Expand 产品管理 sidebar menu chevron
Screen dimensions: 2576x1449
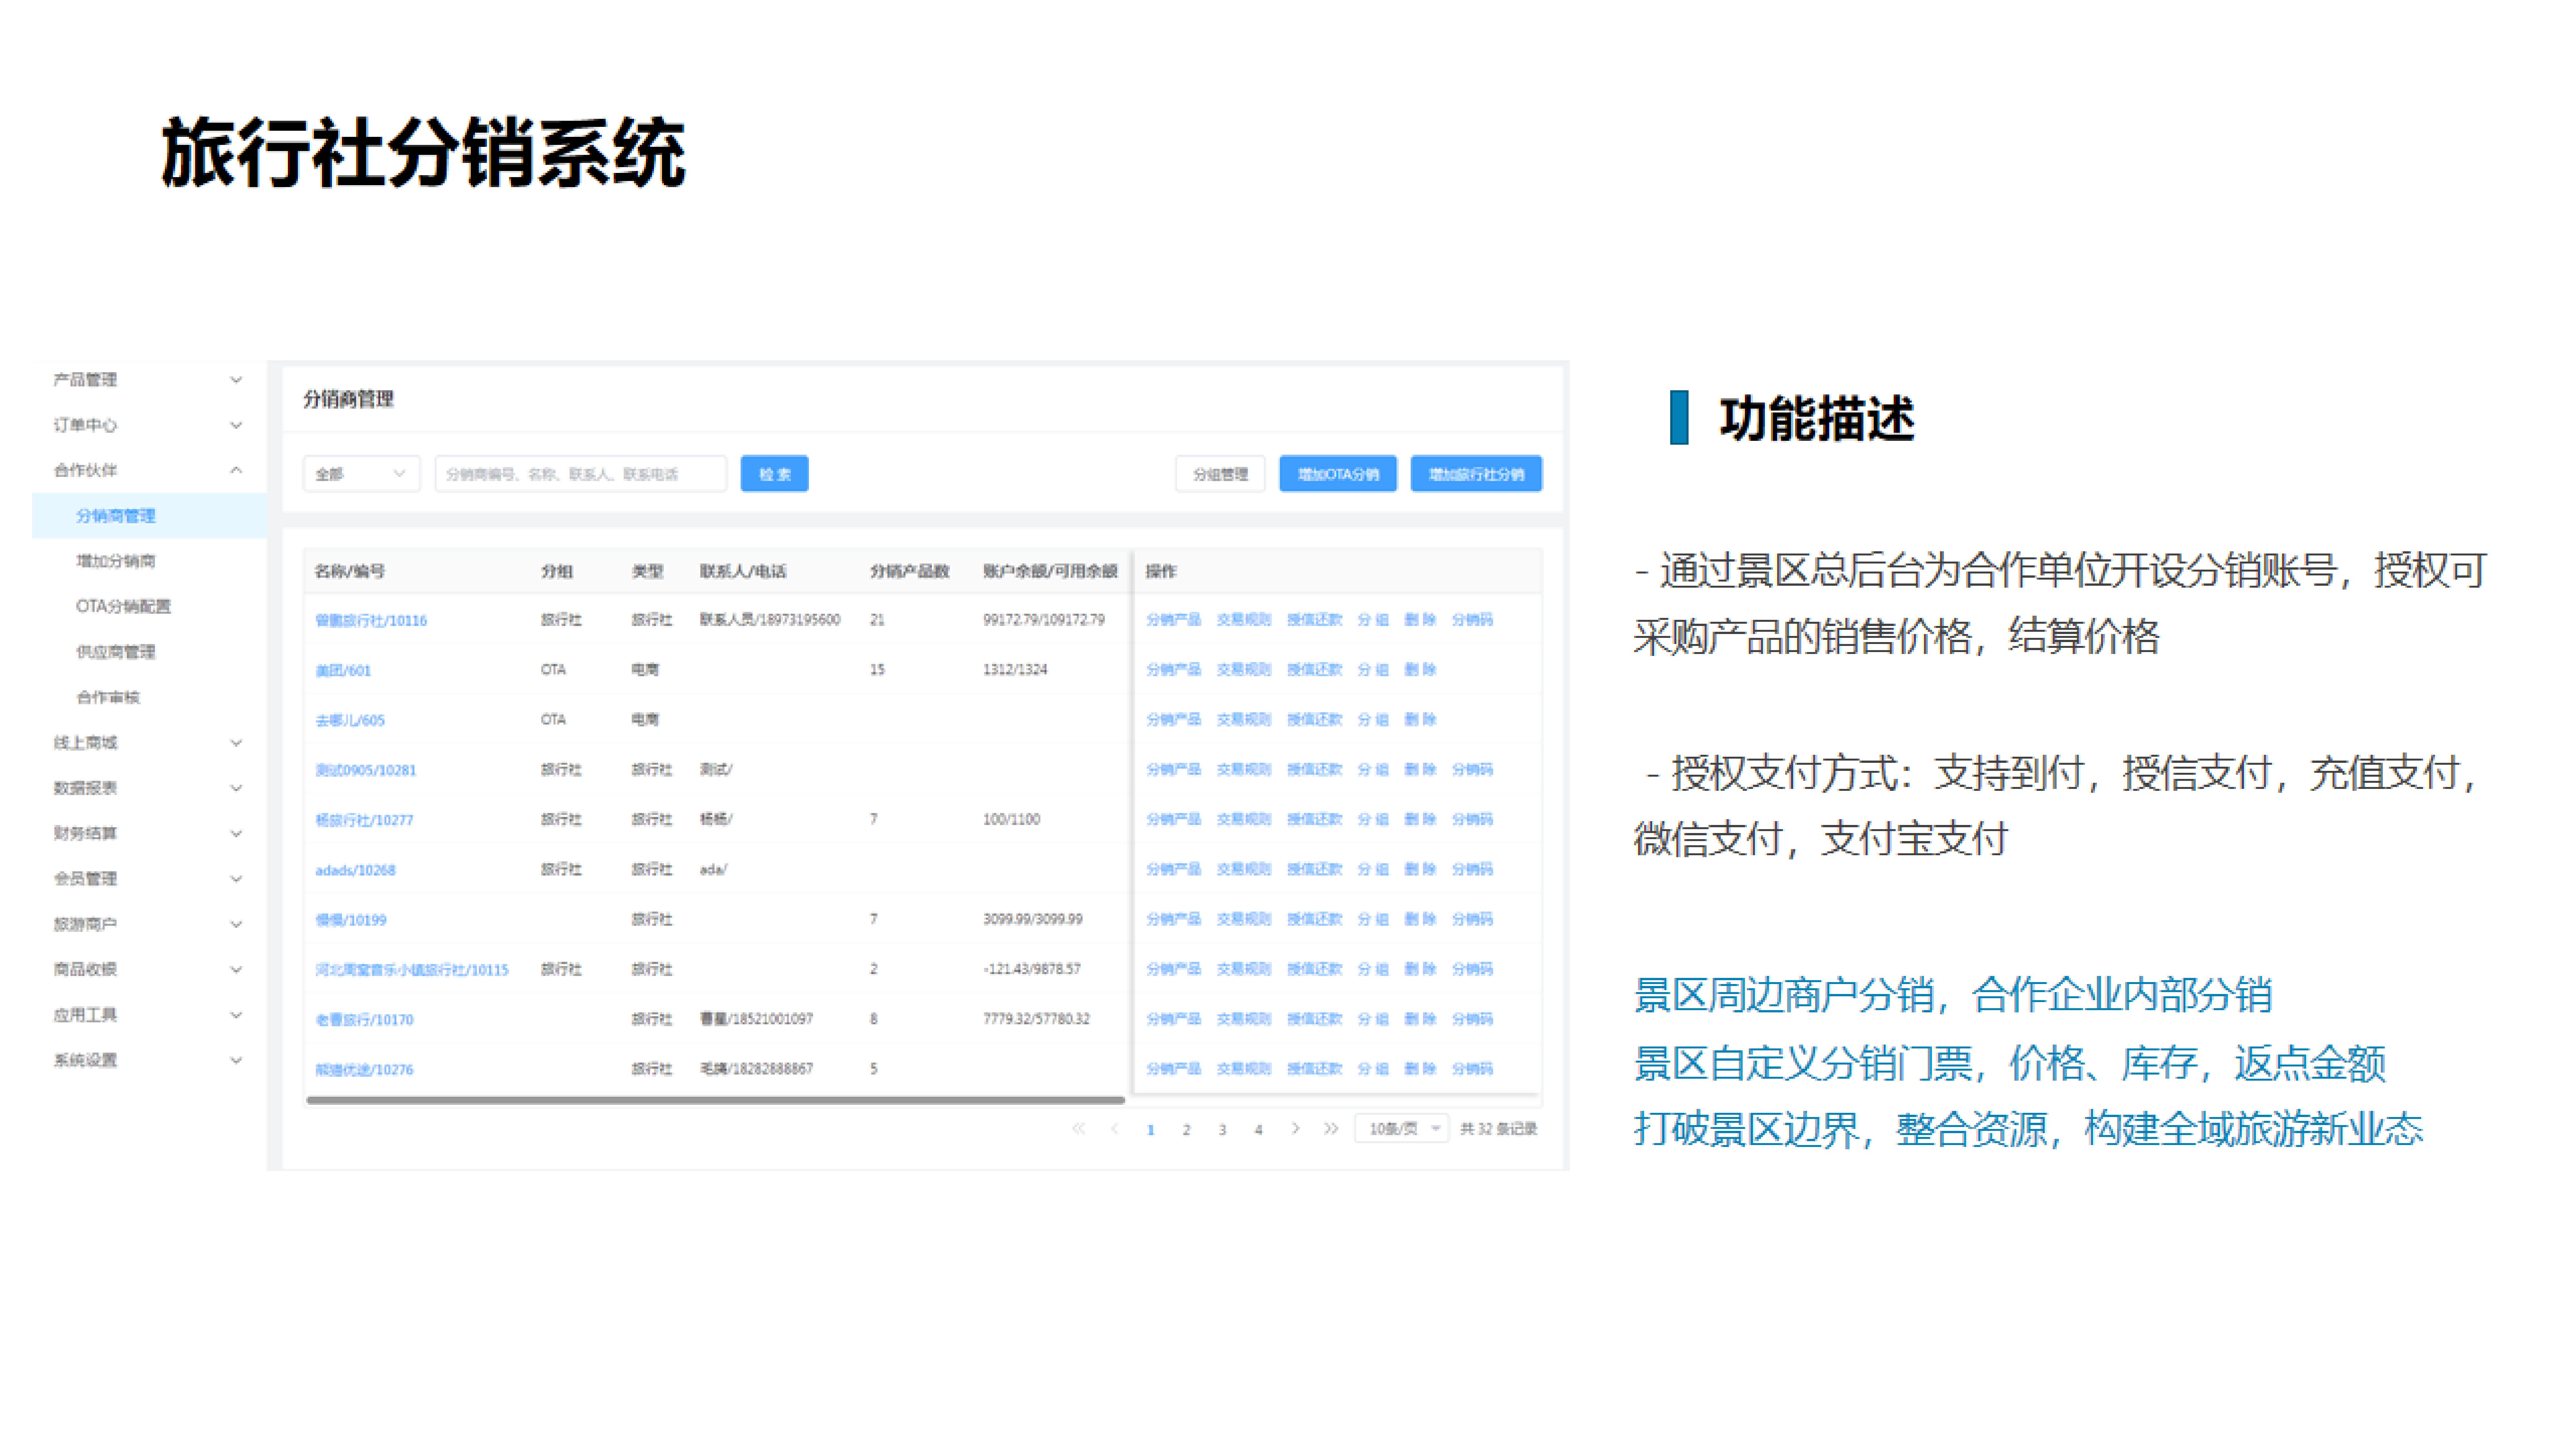(236, 380)
